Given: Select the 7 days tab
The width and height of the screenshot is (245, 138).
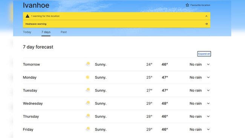Looking at the screenshot, I should pyautogui.click(x=46, y=32).
